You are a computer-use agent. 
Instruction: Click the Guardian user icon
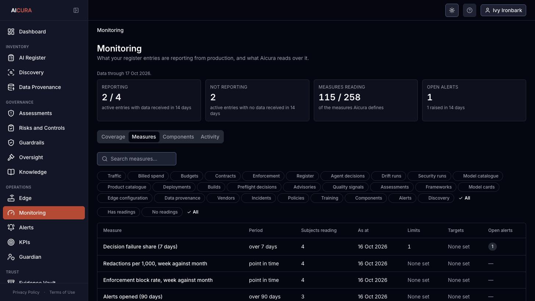11,257
